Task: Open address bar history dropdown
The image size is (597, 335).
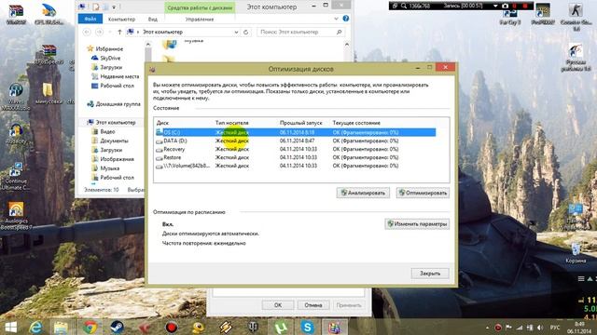Action: pyautogui.click(x=236, y=33)
